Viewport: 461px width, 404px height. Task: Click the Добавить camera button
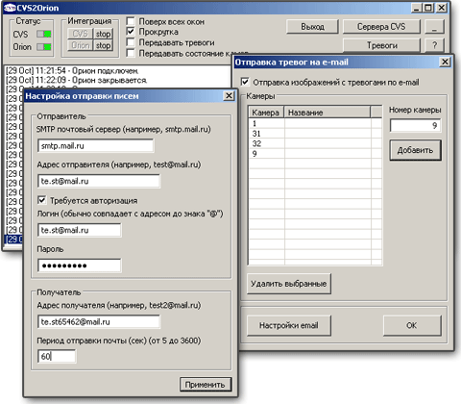click(415, 150)
